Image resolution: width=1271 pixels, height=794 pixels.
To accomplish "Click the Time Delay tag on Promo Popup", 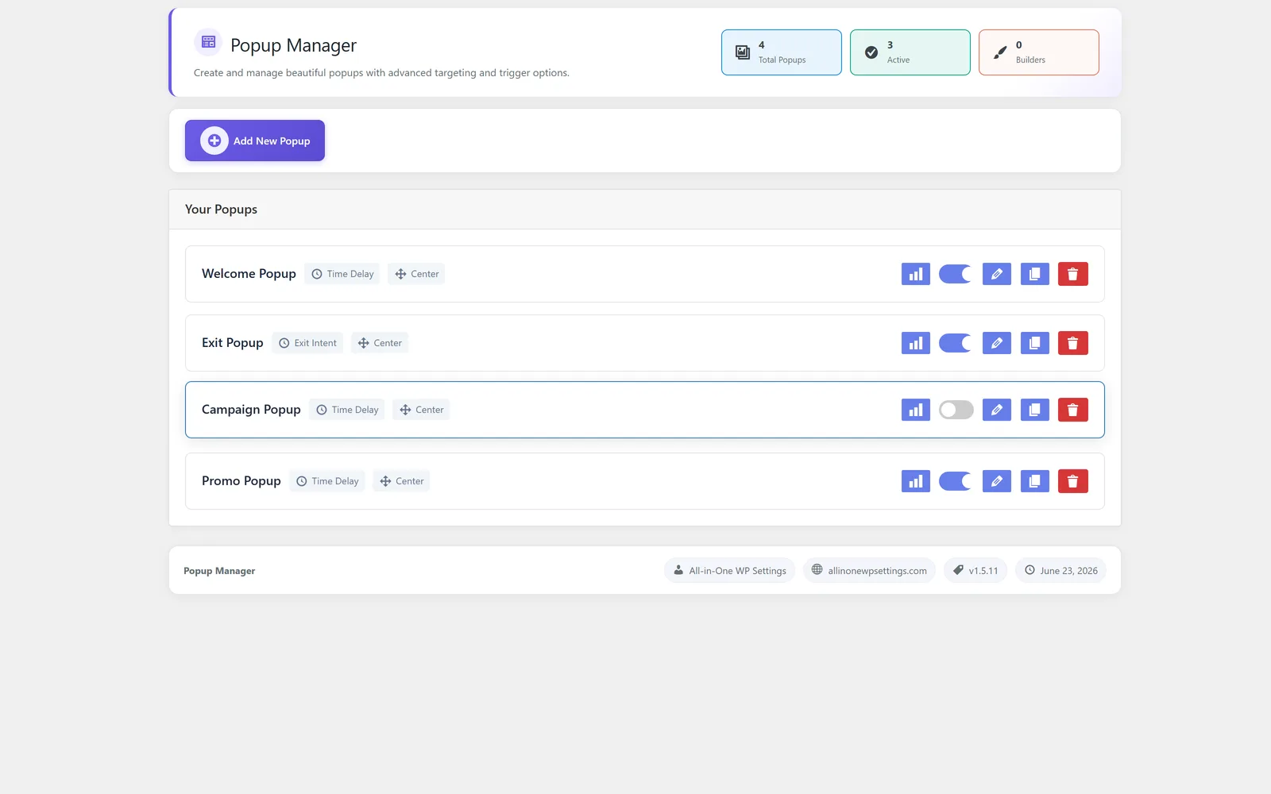I will (327, 481).
